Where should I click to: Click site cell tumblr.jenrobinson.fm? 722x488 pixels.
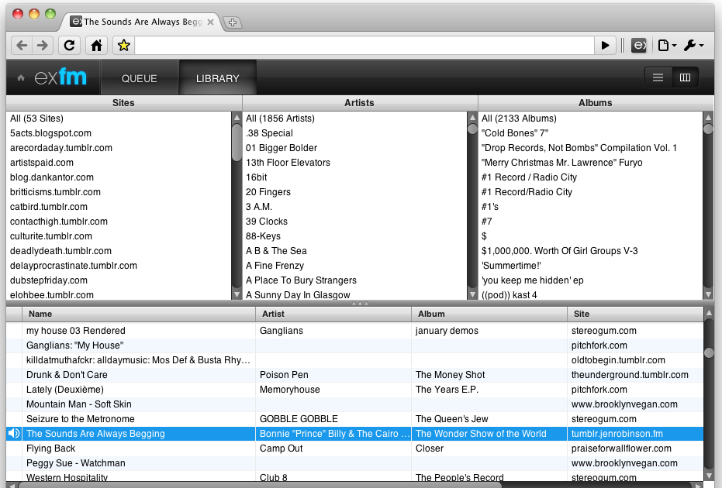click(635, 434)
